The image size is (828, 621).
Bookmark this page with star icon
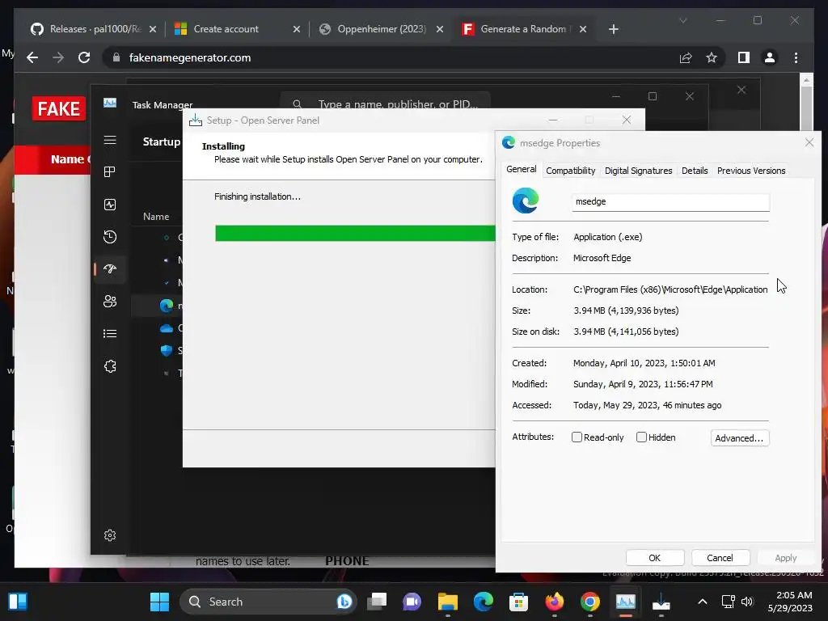(712, 57)
